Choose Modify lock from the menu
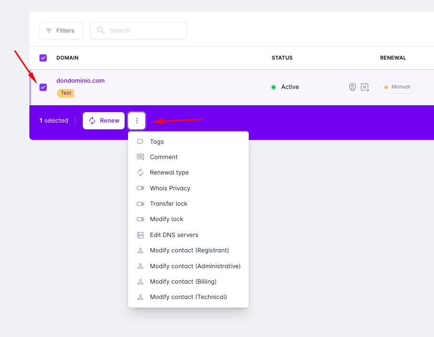 coord(166,219)
